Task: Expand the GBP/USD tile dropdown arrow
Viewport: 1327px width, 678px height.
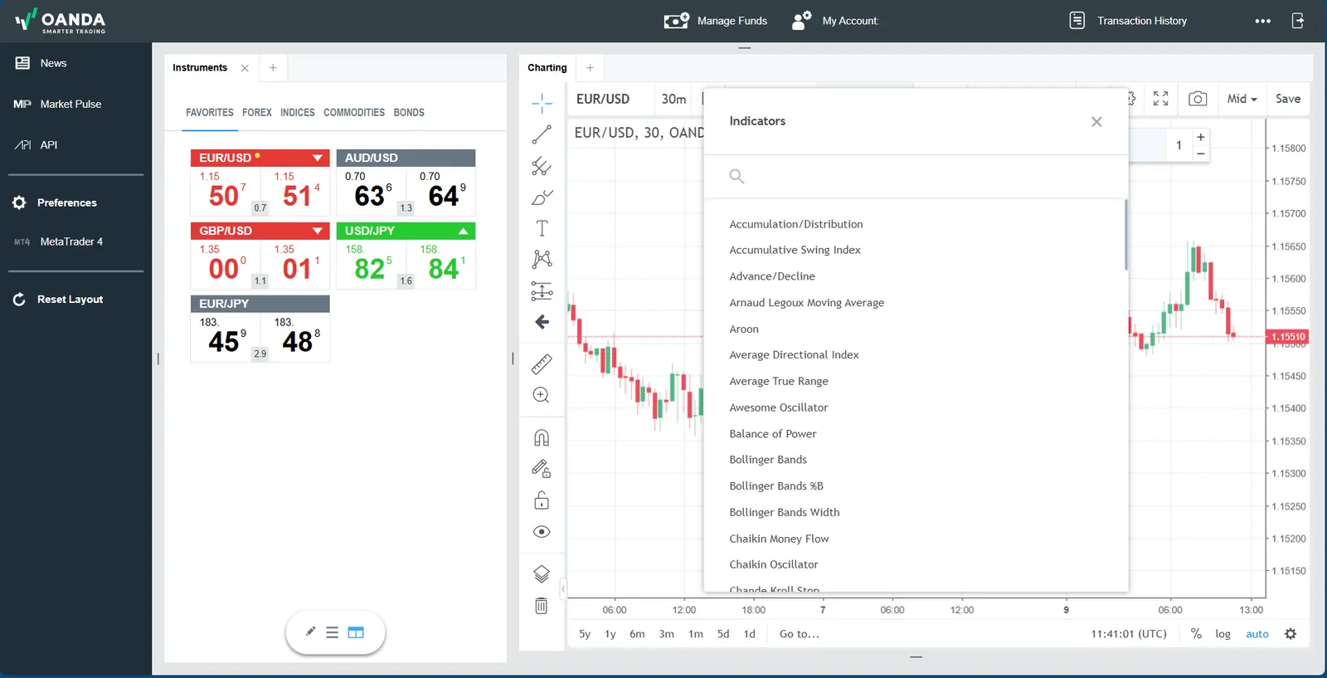Action: [318, 231]
